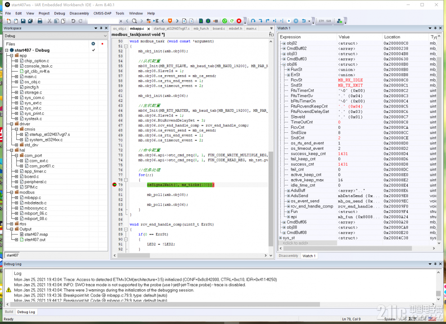Create a new document from the toolbar
Screen dimensions: 446x324
coord(9,21)
